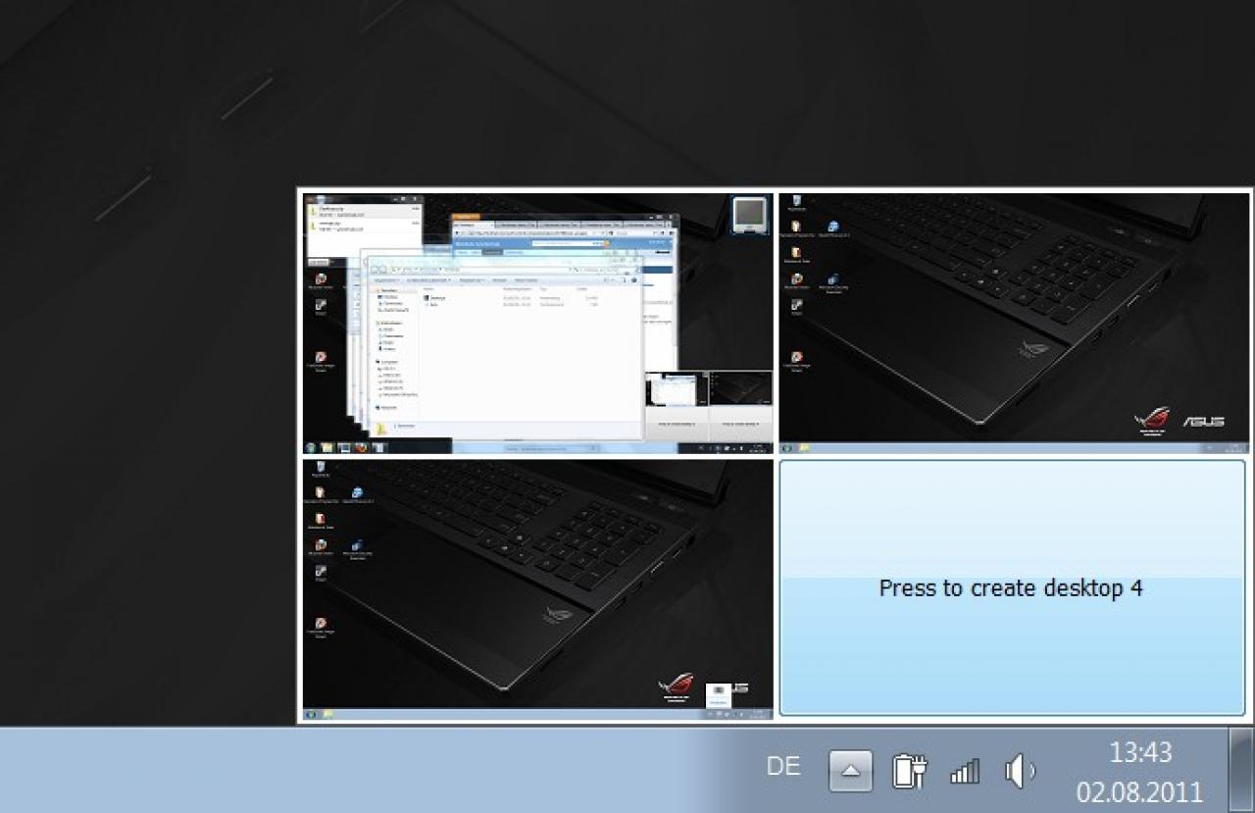The height and width of the screenshot is (813, 1255).
Task: Switch to the desktop 1 thumbnail with open windows
Action: (x=537, y=323)
